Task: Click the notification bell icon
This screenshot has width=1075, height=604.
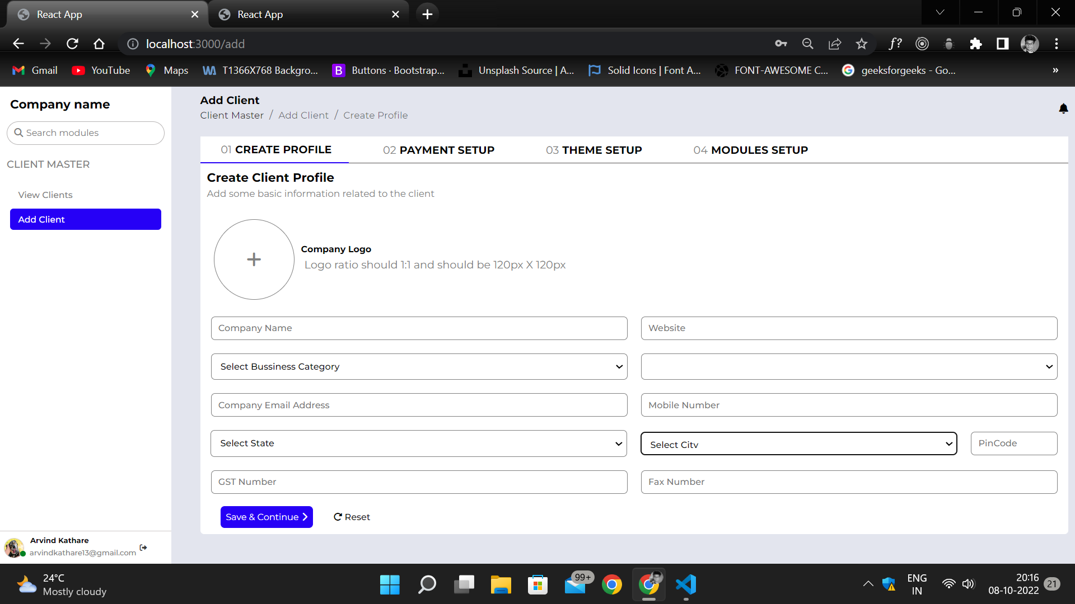Action: [x=1063, y=108]
